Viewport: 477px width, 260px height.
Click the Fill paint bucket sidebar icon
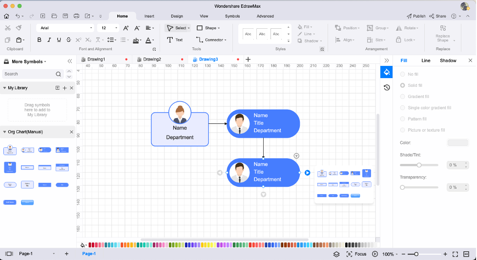pyautogui.click(x=387, y=72)
